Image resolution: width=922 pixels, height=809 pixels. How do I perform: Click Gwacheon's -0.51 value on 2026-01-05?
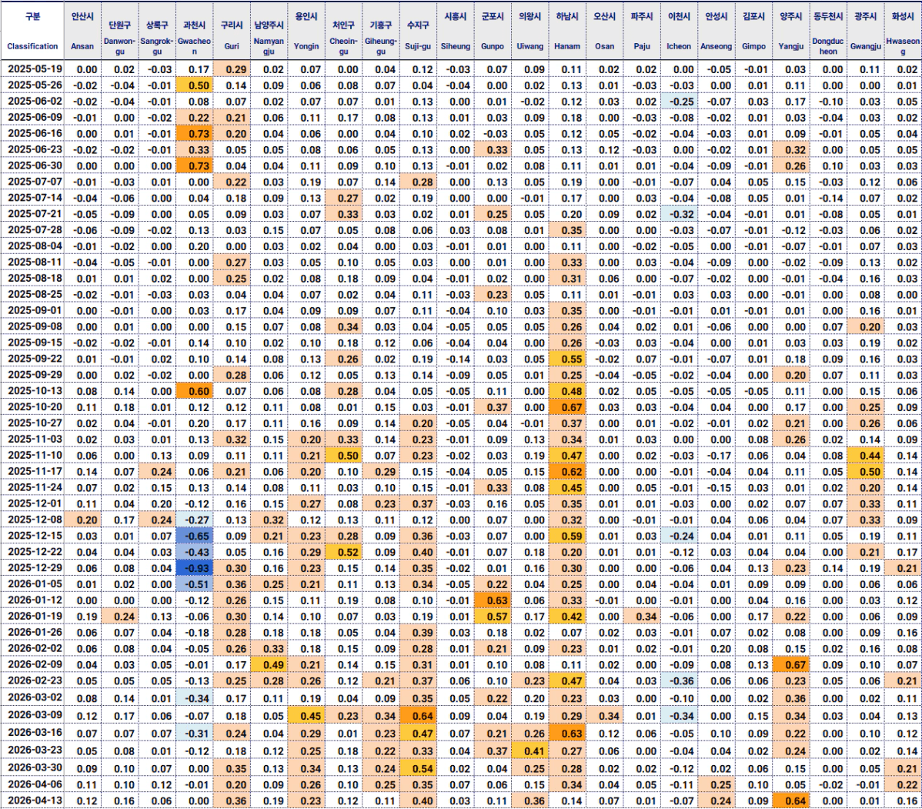[x=195, y=584]
